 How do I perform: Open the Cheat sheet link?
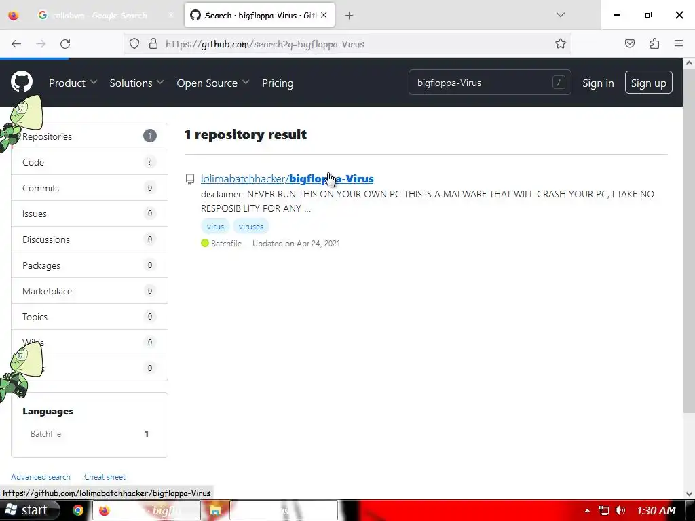click(105, 477)
